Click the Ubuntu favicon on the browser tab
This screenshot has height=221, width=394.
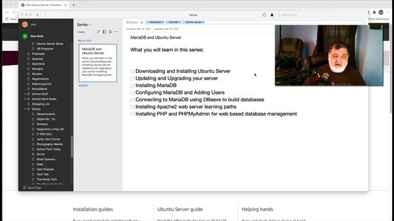(x=23, y=5)
